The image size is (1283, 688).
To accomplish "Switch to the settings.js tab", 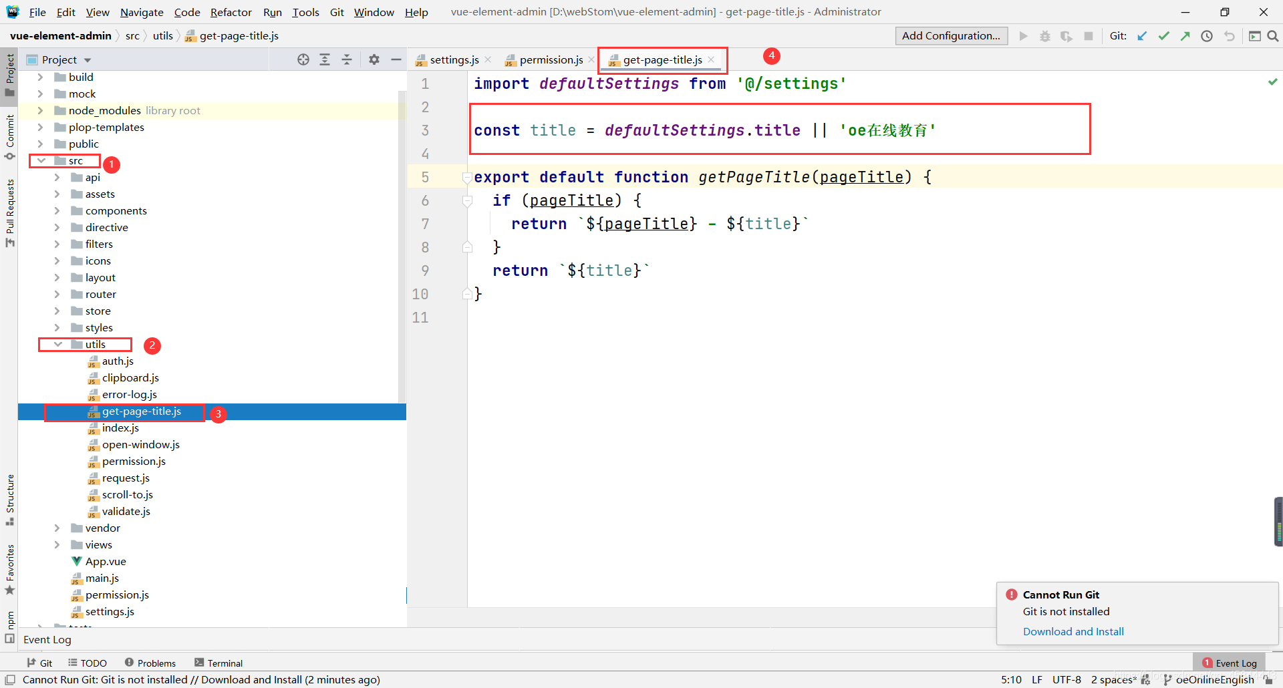I will [454, 60].
